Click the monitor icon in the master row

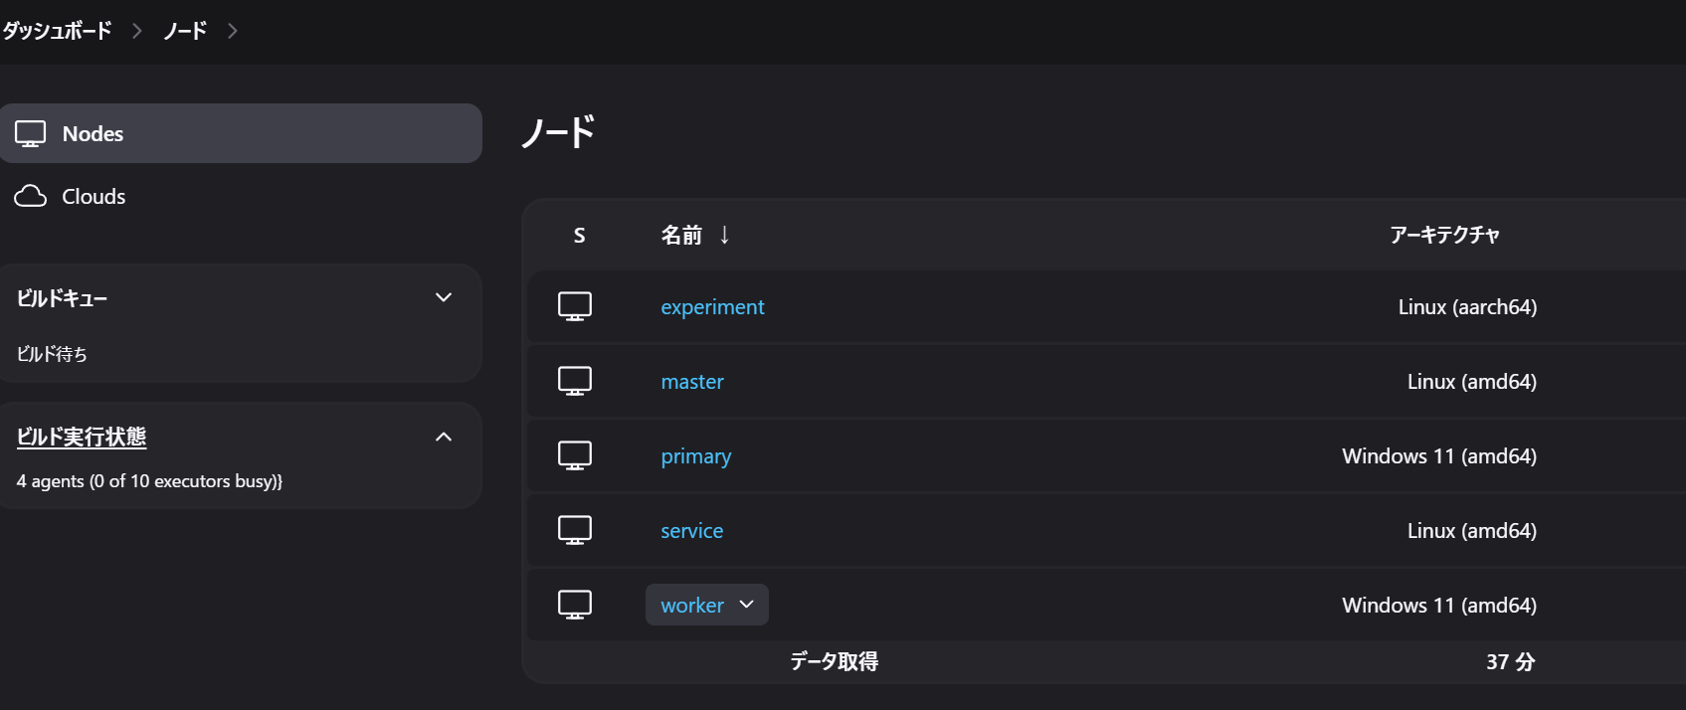(x=575, y=381)
